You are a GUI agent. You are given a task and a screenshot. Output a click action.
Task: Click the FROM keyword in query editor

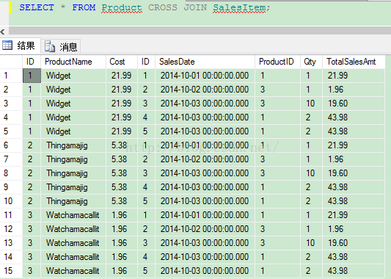(84, 7)
